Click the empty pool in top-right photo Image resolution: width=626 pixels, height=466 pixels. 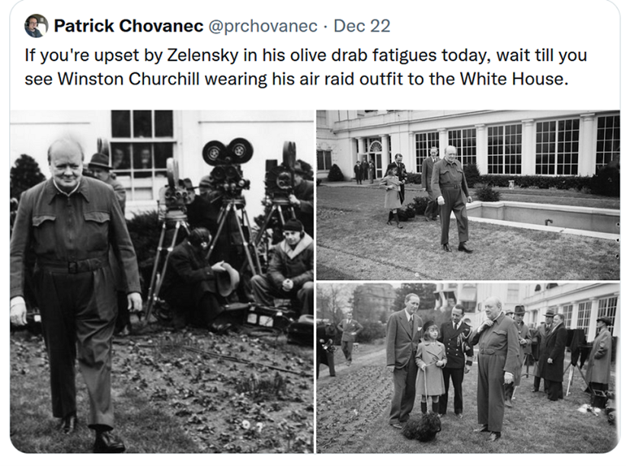coord(543,217)
